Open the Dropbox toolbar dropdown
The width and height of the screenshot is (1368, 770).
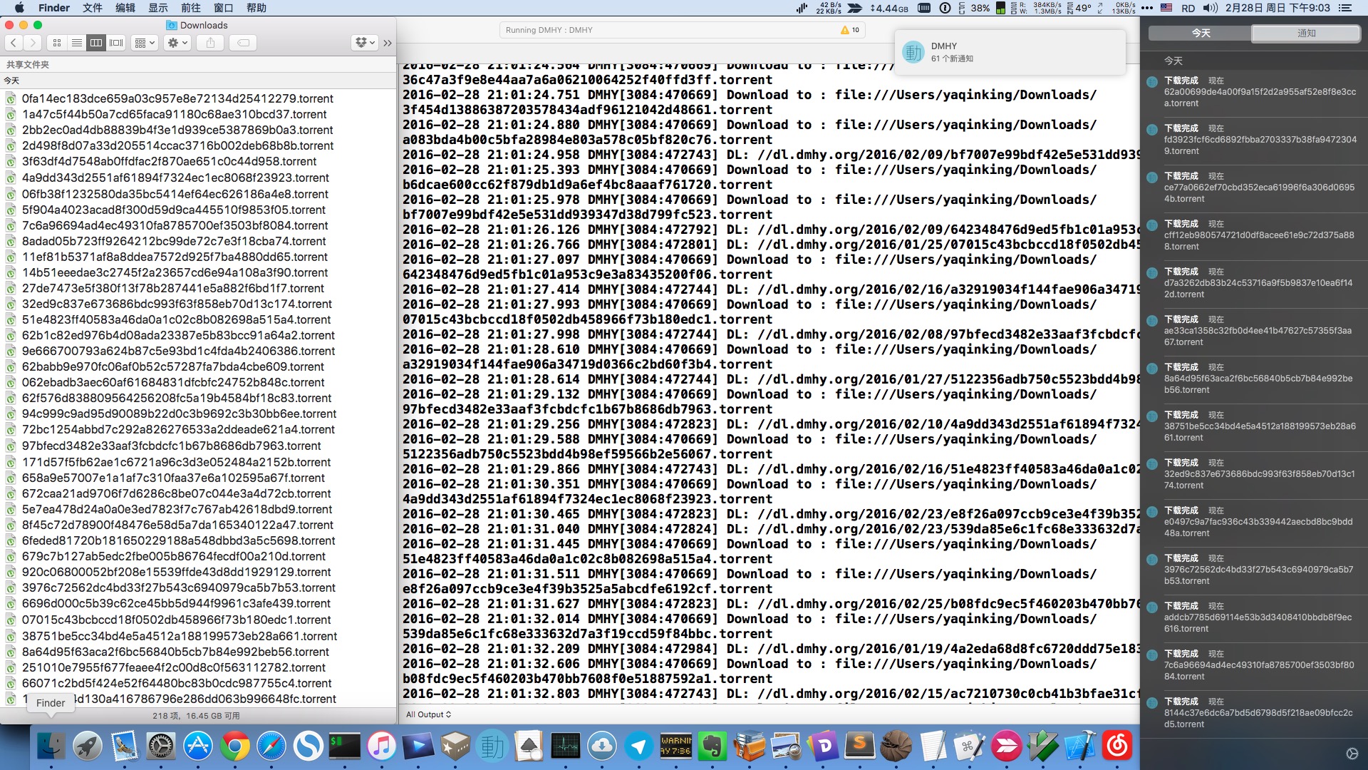pyautogui.click(x=364, y=43)
